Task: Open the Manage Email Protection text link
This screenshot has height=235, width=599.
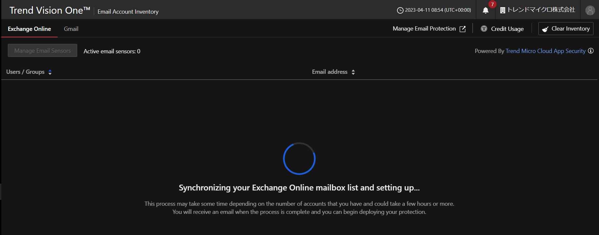Action: click(424, 29)
